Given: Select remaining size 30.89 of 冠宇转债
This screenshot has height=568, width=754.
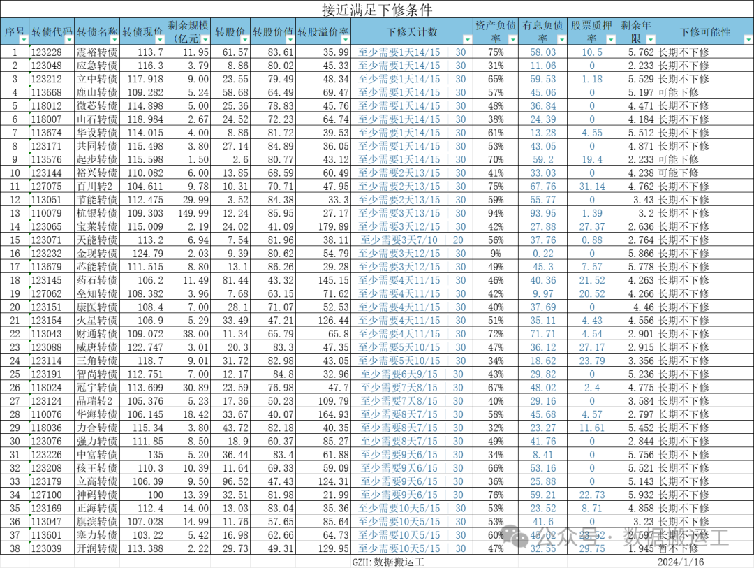Looking at the screenshot, I should point(188,388).
